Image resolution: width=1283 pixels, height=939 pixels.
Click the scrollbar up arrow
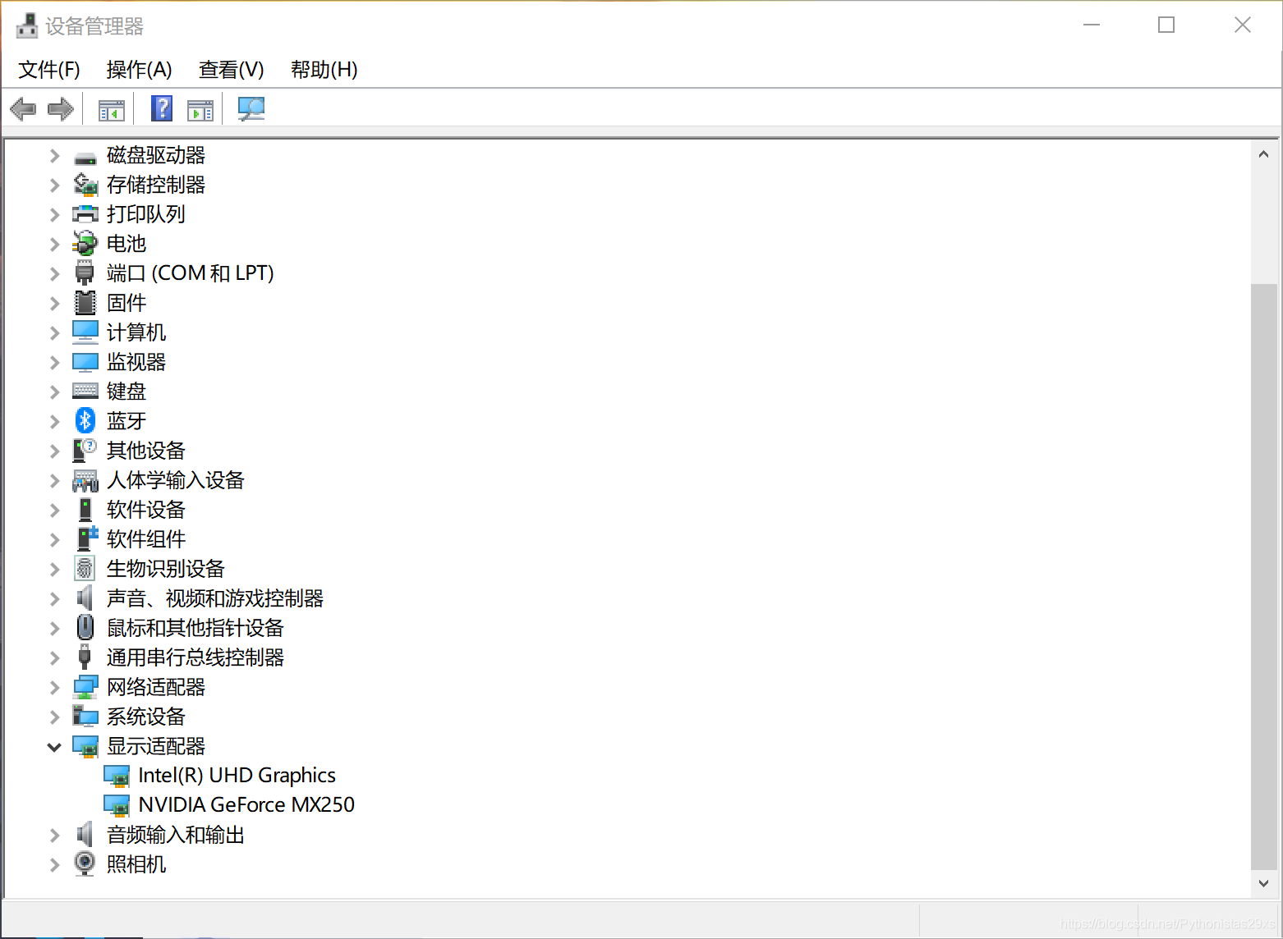[x=1263, y=154]
